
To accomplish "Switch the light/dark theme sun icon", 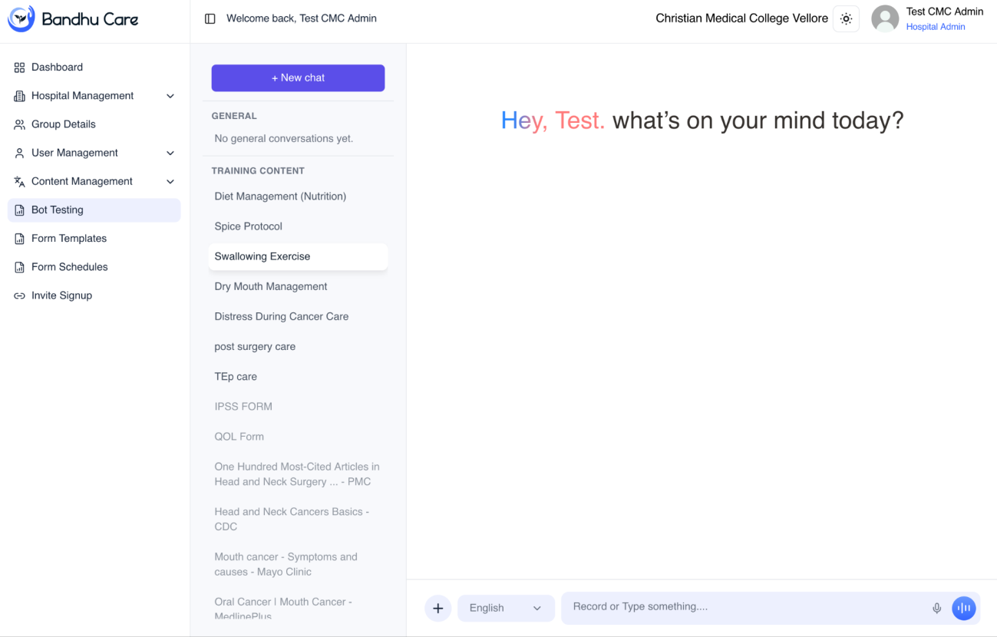I will click(x=846, y=19).
